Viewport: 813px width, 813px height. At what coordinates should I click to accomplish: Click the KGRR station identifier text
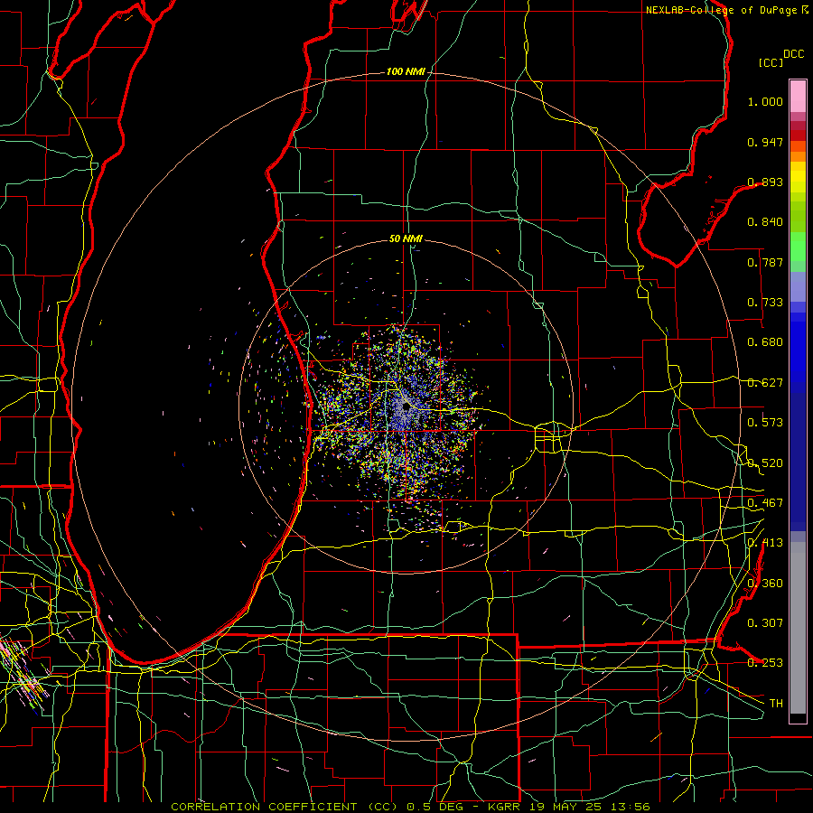pos(503,807)
